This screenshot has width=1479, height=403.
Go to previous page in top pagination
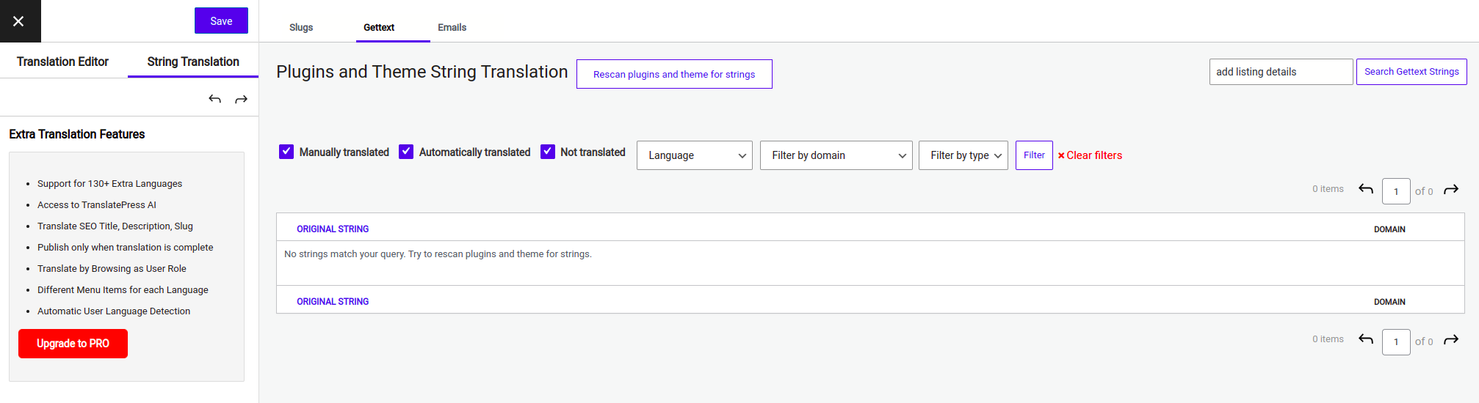click(x=1366, y=189)
